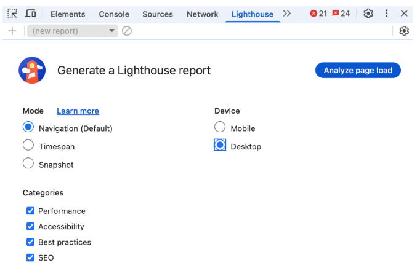
Task: Choose the Desktop device radio
Action: 220,145
